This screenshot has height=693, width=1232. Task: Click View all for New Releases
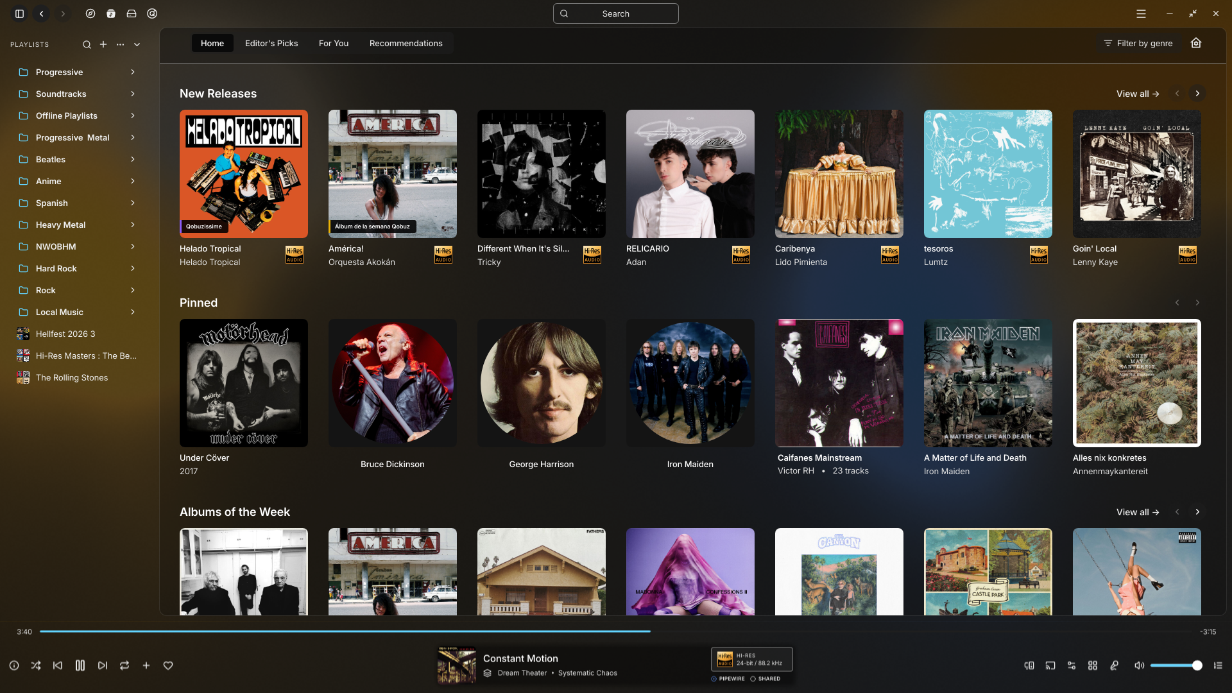pyautogui.click(x=1138, y=94)
